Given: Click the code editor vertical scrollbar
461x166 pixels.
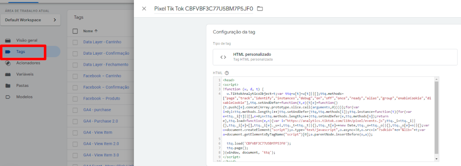Looking at the screenshot, I should 437,118.
